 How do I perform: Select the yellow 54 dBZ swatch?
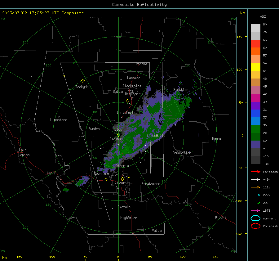click(x=255, y=67)
